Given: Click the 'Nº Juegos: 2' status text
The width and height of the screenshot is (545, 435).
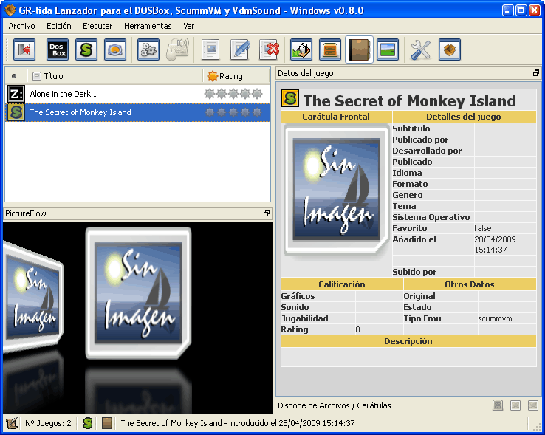Looking at the screenshot, I should [x=48, y=423].
